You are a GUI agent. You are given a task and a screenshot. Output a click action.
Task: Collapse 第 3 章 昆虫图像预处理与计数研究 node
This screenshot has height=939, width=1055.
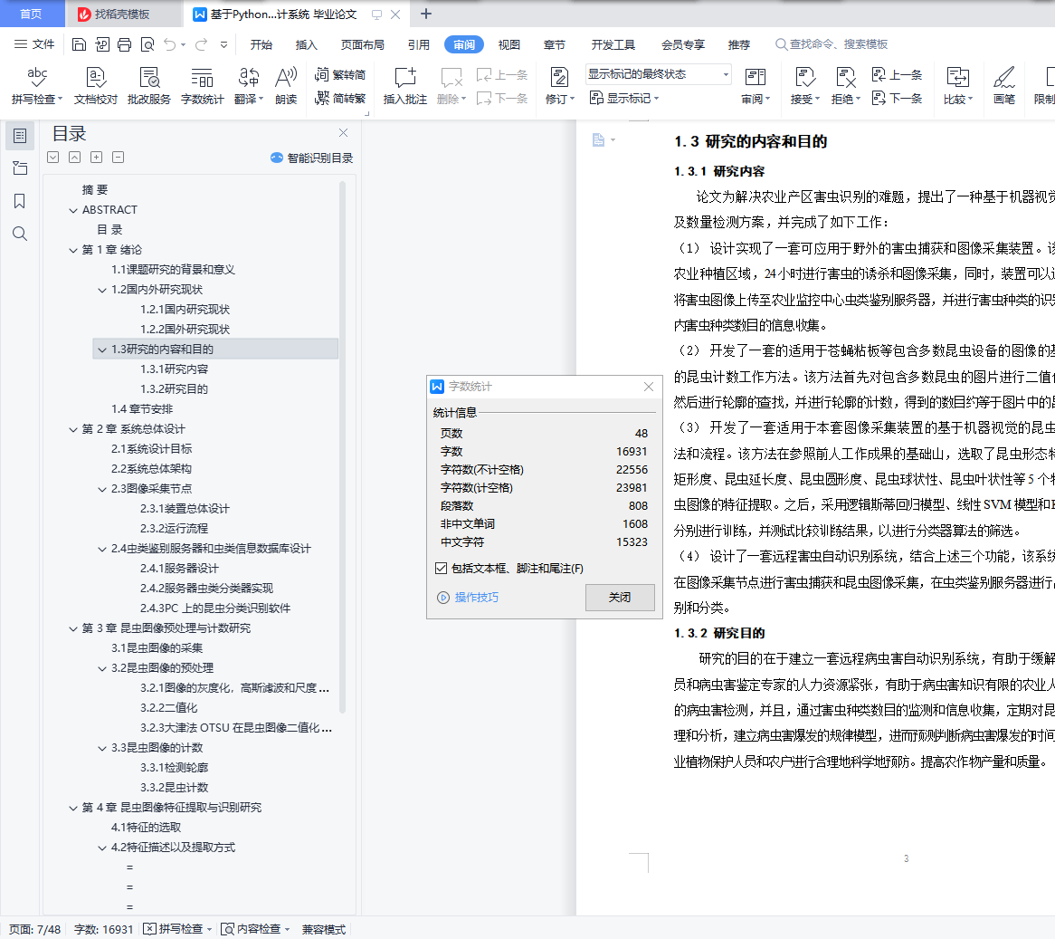73,628
